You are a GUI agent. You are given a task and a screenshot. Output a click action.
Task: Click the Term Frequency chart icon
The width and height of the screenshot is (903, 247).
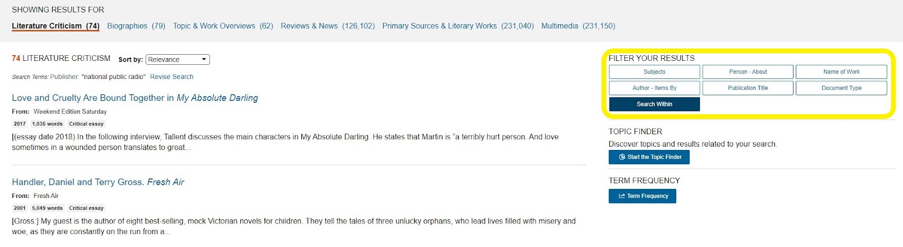[621, 196]
